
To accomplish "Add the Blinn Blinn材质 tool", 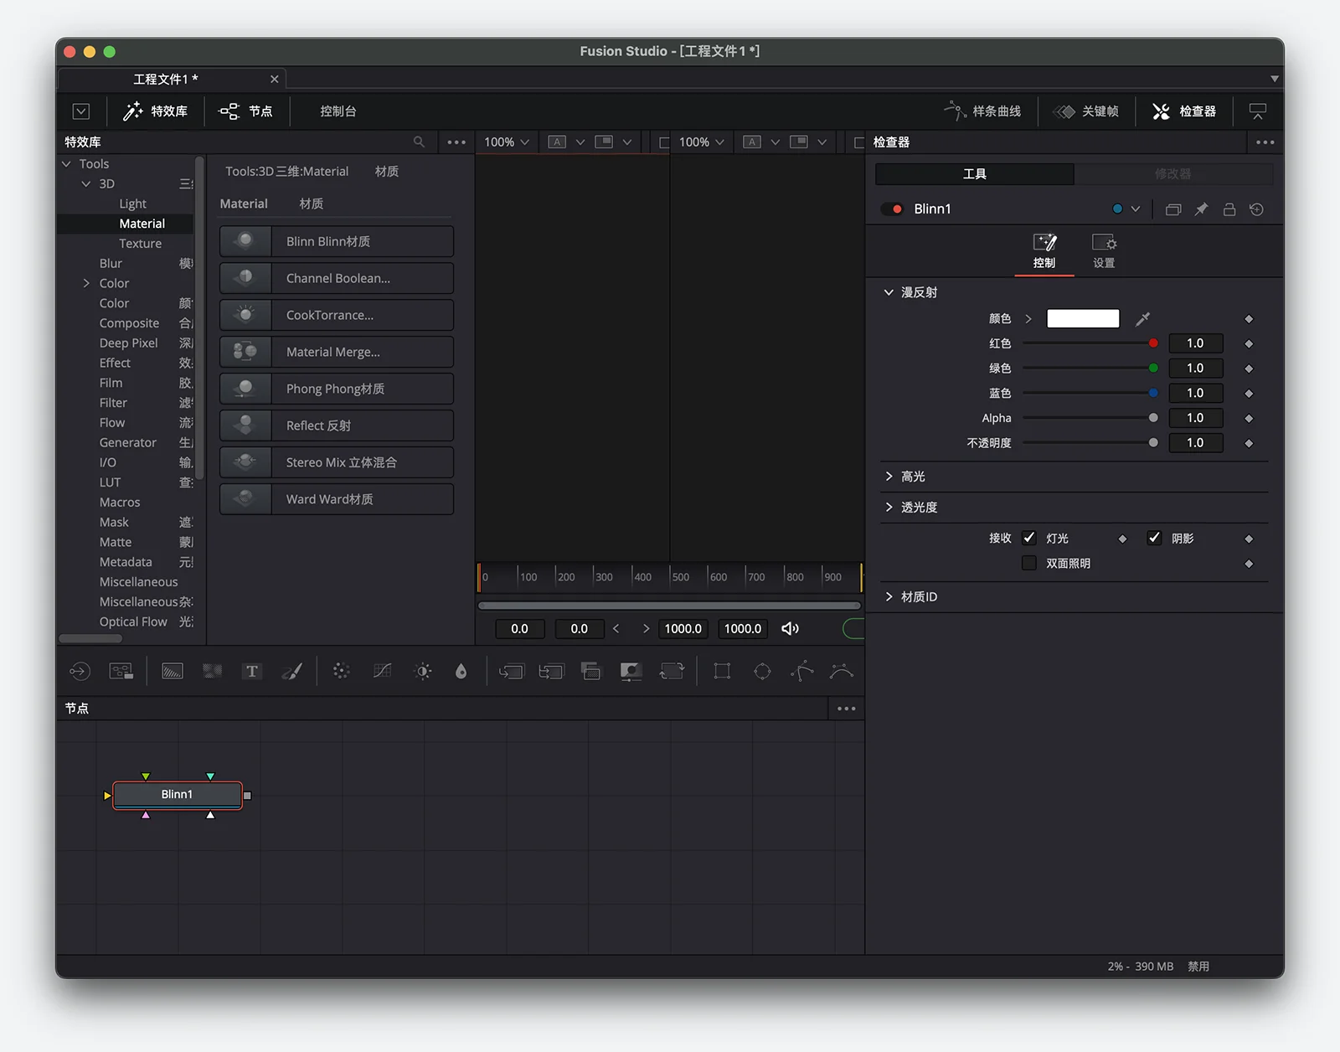I will (337, 241).
